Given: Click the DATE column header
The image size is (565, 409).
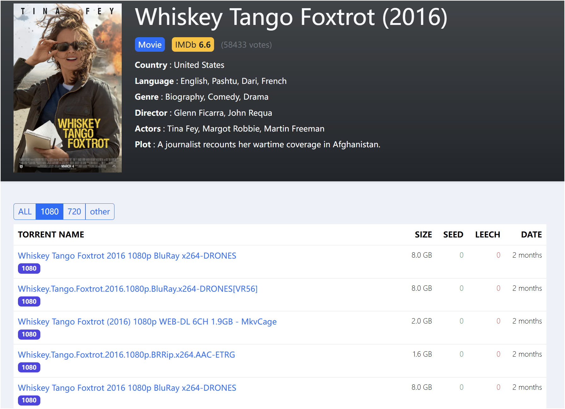Looking at the screenshot, I should [532, 235].
